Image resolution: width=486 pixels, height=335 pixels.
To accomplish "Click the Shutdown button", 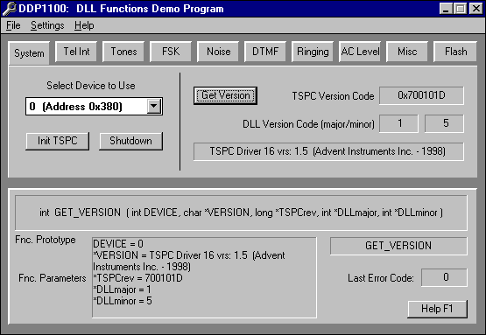I will point(130,141).
